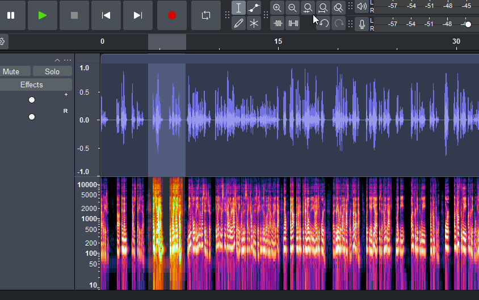Click the 15 mark on the timeline ruler
Screen dimensions: 479x300
[278, 41]
